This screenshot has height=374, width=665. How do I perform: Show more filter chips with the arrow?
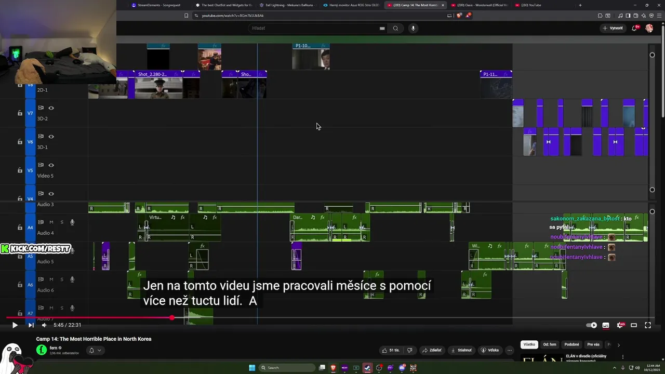click(618, 344)
